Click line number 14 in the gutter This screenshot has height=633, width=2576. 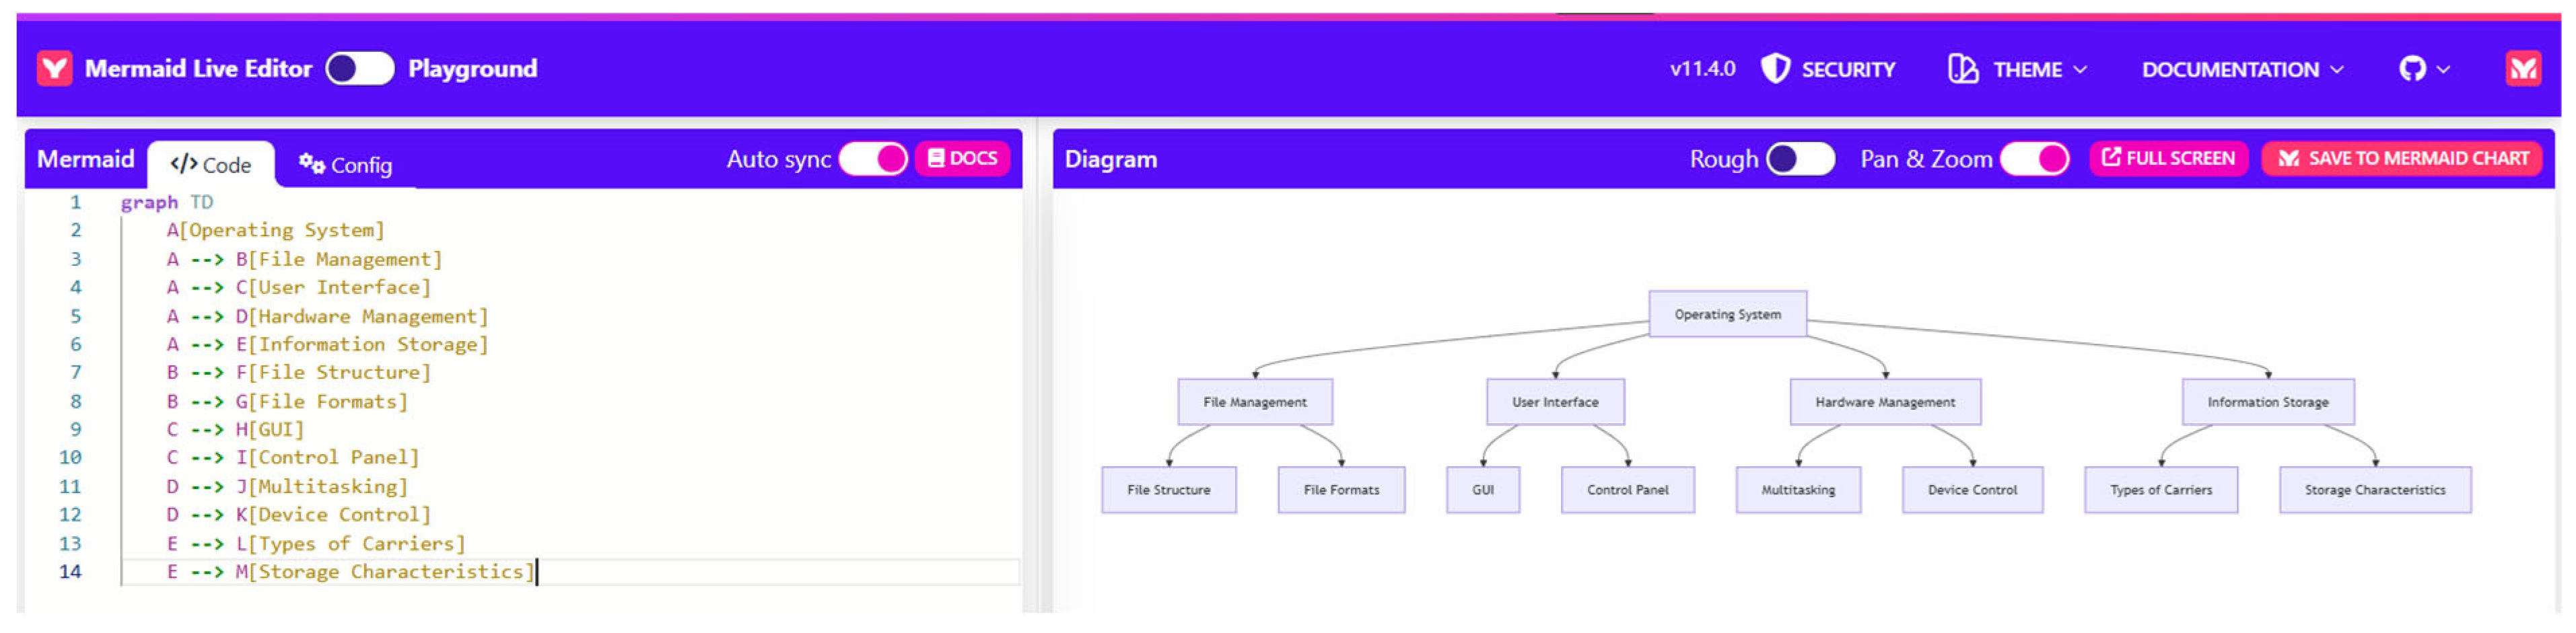click(70, 571)
